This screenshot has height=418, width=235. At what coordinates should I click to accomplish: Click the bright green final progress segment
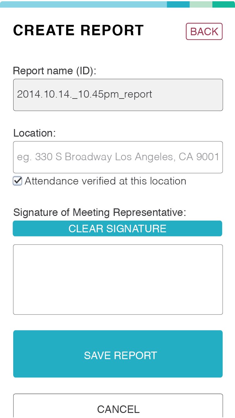(x=224, y=4)
